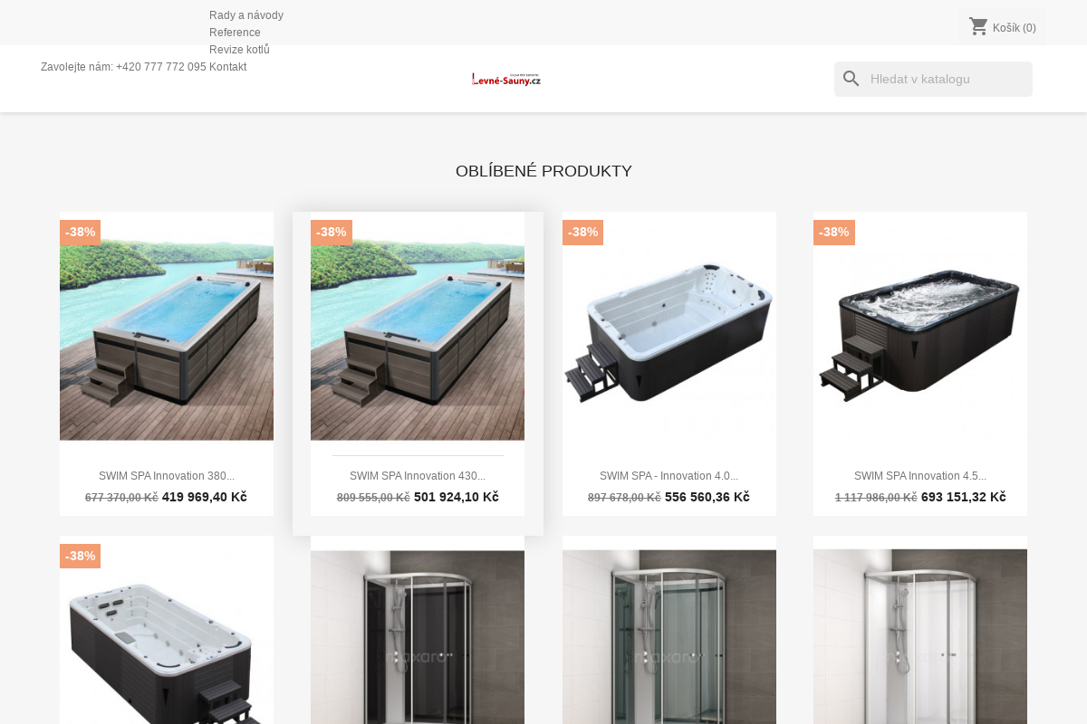Click the Levné-Sauny.cz logo
Viewport: 1087px width, 724px height.
506,79
